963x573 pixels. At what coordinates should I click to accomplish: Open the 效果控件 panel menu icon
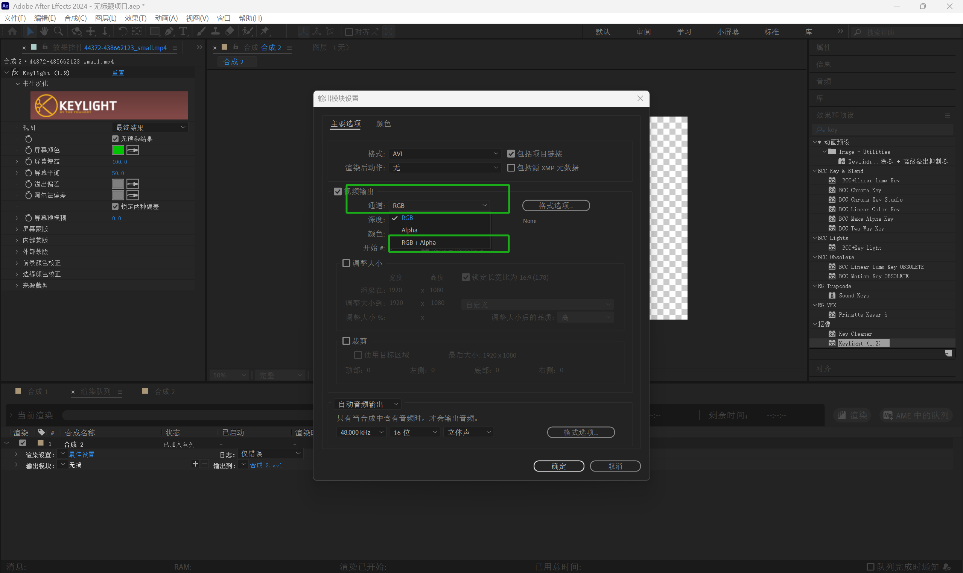click(x=175, y=47)
